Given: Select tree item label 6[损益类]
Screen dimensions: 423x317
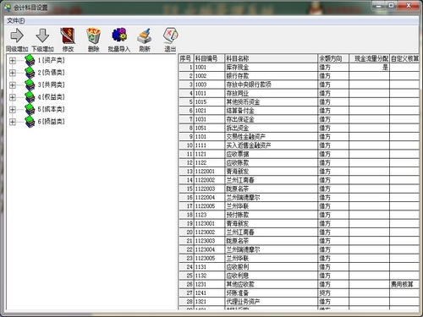Looking at the screenshot, I should 52,122.
